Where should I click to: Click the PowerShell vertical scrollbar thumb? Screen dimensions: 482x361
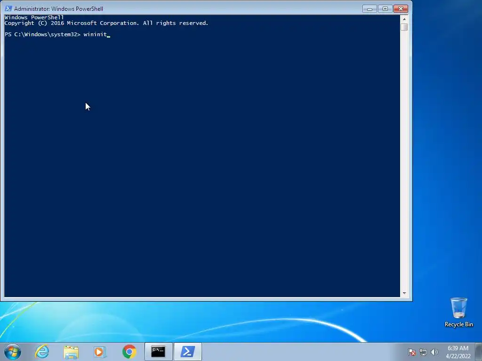[404, 27]
